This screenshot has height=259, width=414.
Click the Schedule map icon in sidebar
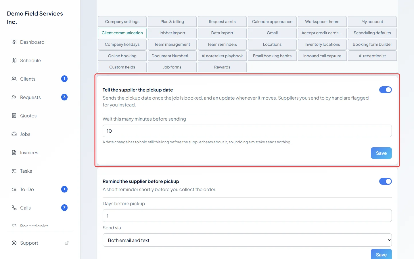(14, 60)
